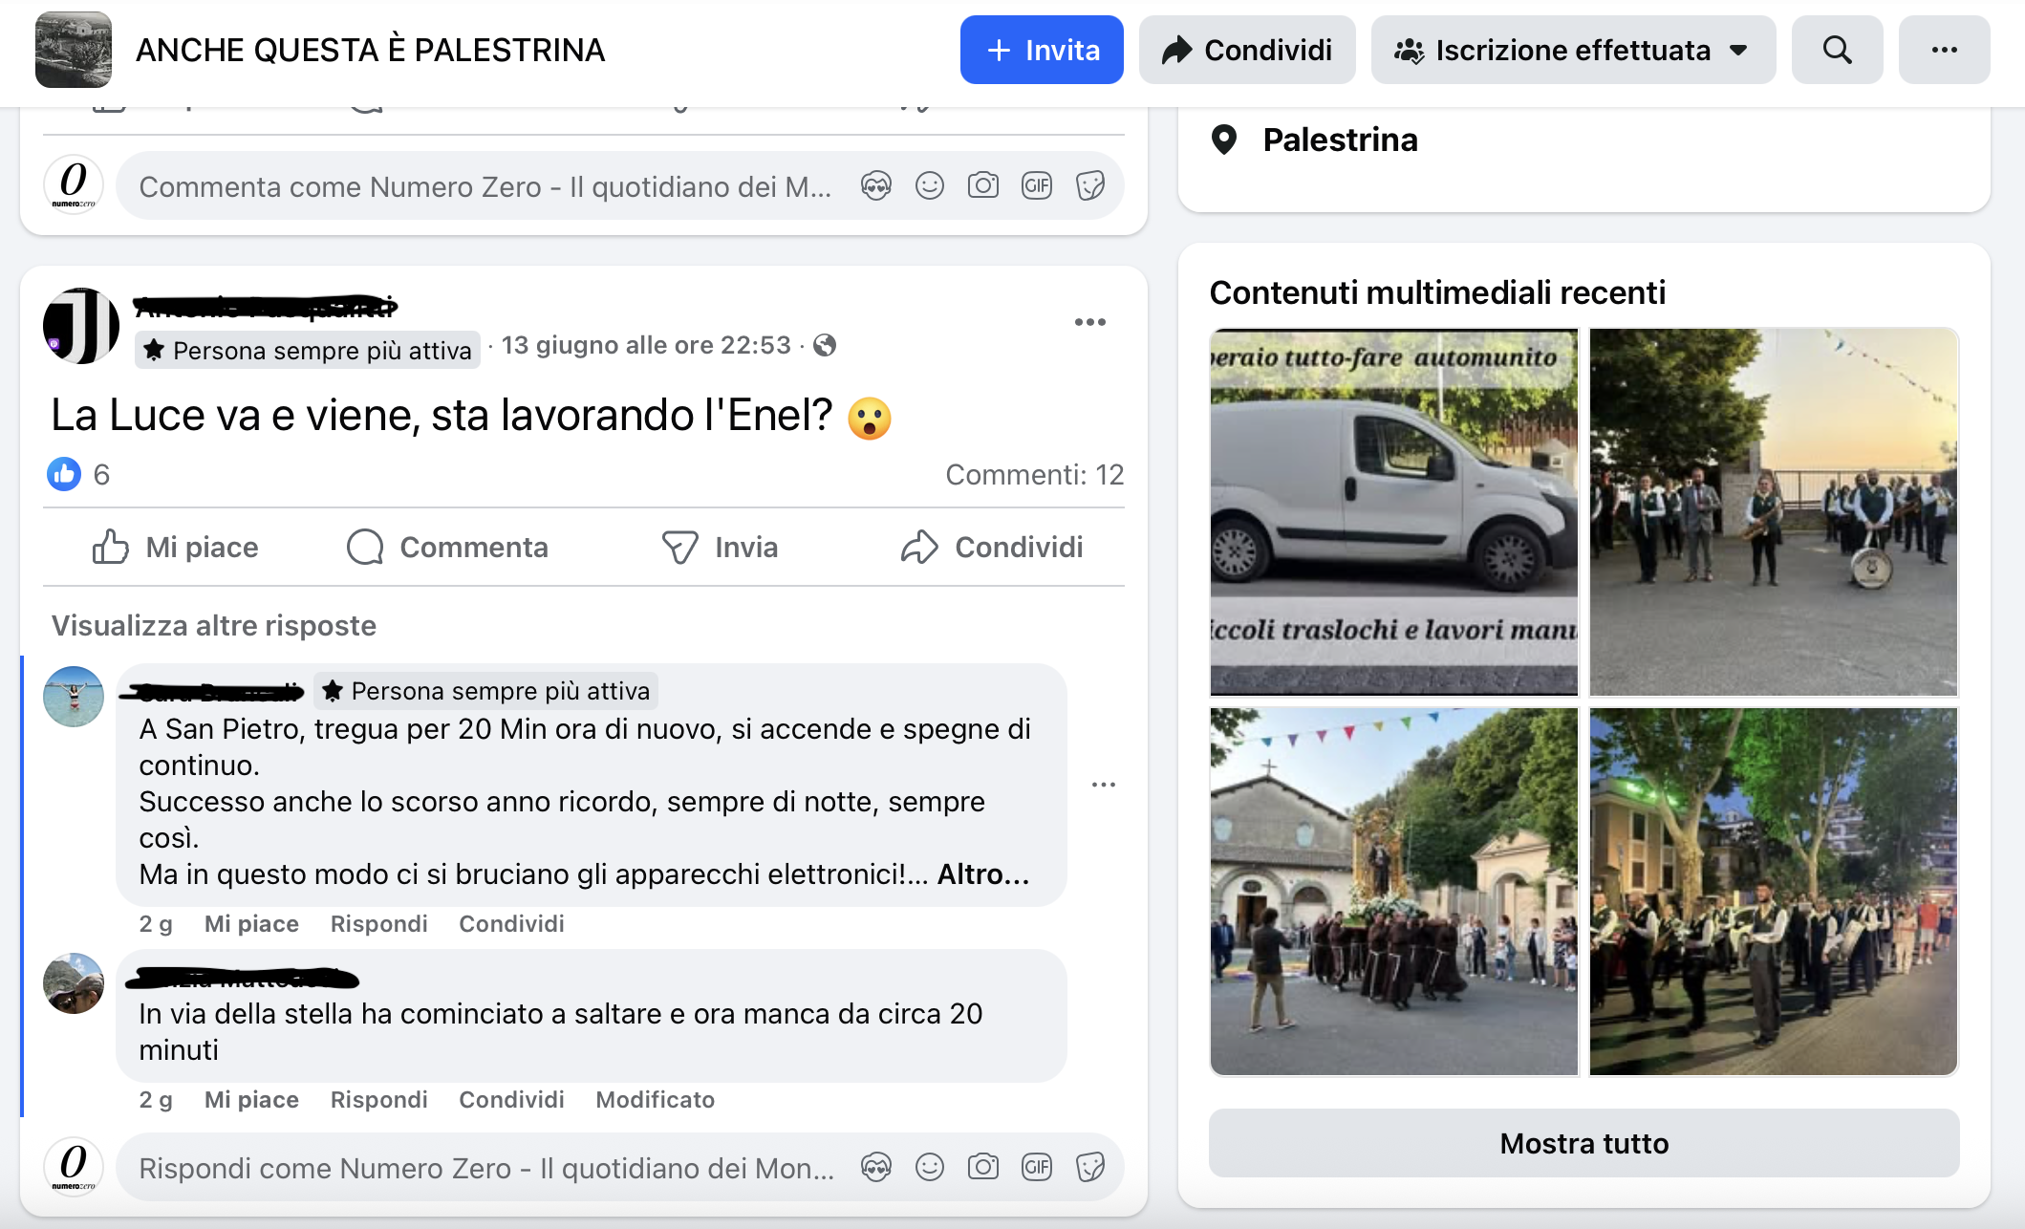Like the via della stella comment

251,1100
